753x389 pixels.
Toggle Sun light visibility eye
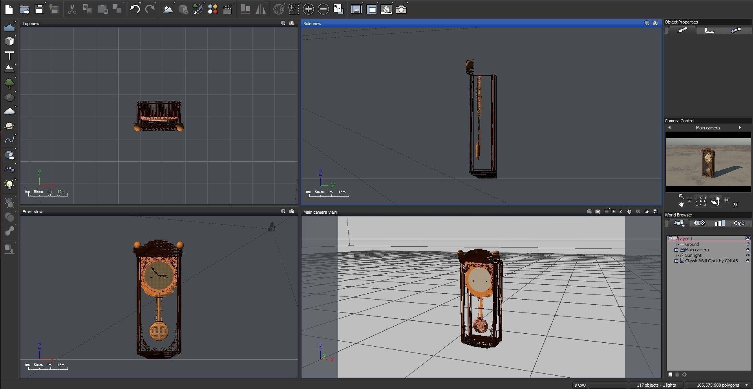coord(748,255)
